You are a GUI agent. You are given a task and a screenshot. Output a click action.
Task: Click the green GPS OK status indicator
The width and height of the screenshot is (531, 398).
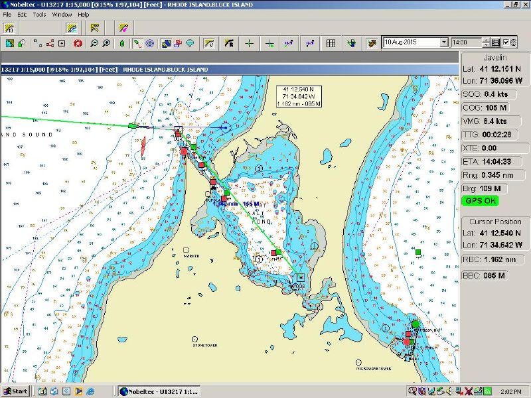482,201
